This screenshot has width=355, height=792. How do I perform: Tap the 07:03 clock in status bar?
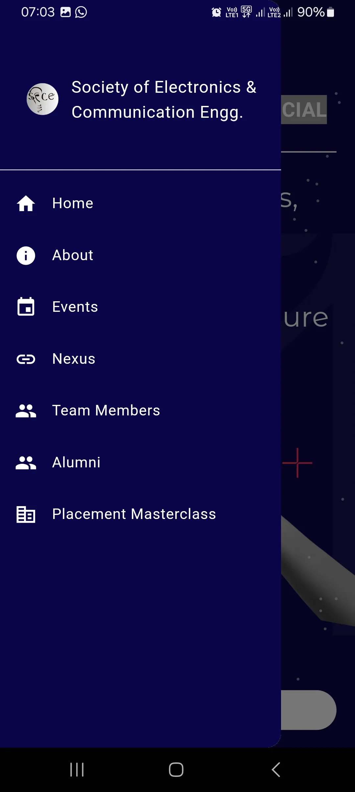pyautogui.click(x=38, y=12)
